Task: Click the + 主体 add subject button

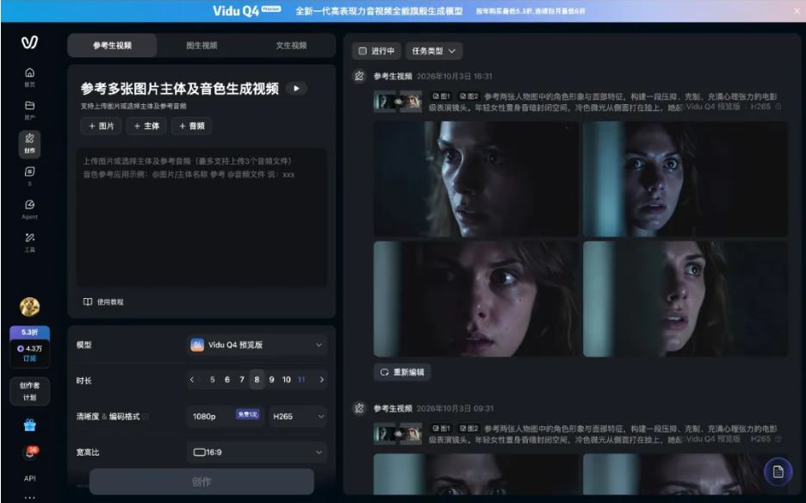Action: pos(146,126)
